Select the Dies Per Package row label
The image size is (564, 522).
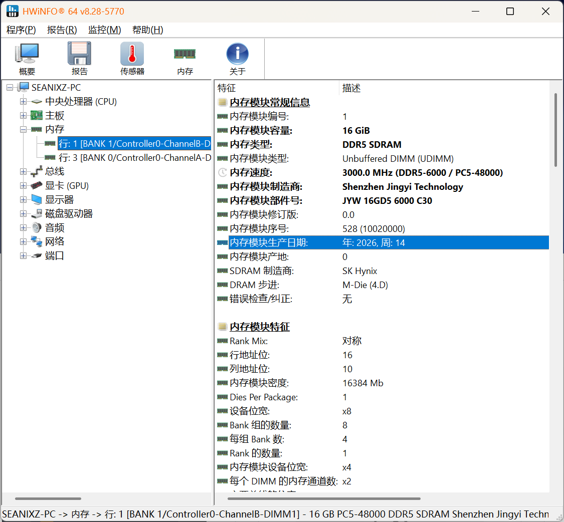(264, 397)
